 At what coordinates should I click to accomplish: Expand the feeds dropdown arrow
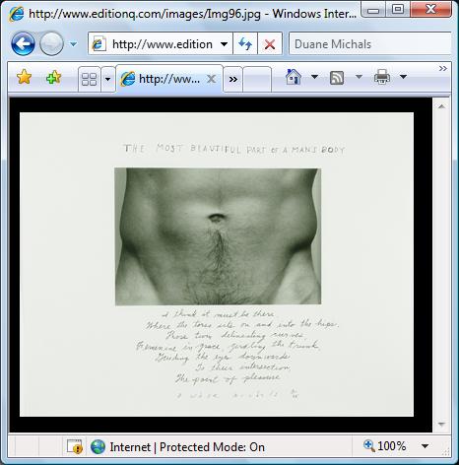pyautogui.click(x=359, y=77)
